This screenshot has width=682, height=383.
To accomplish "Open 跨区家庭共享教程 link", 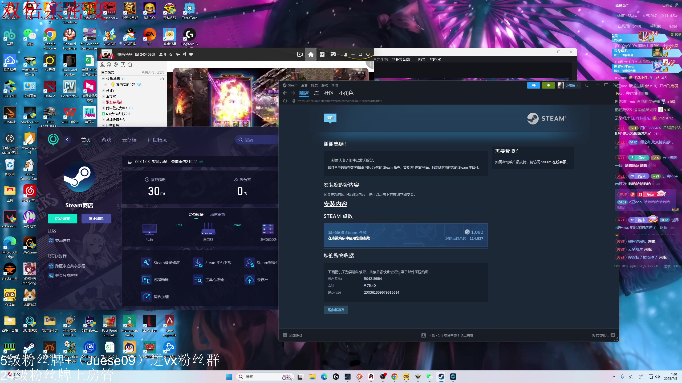I will pyautogui.click(x=67, y=266).
